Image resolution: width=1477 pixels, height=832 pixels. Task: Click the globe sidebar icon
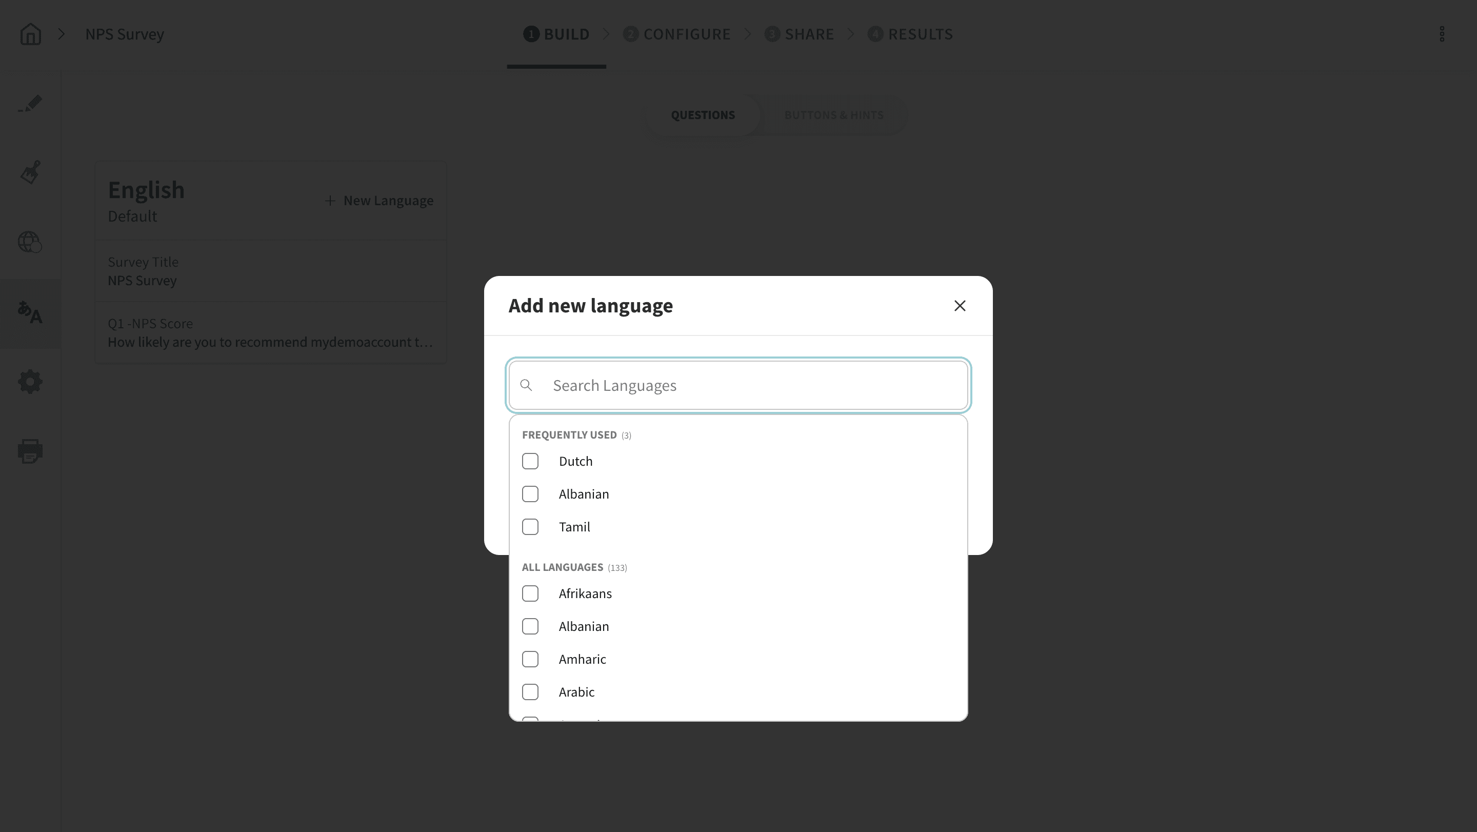[30, 242]
